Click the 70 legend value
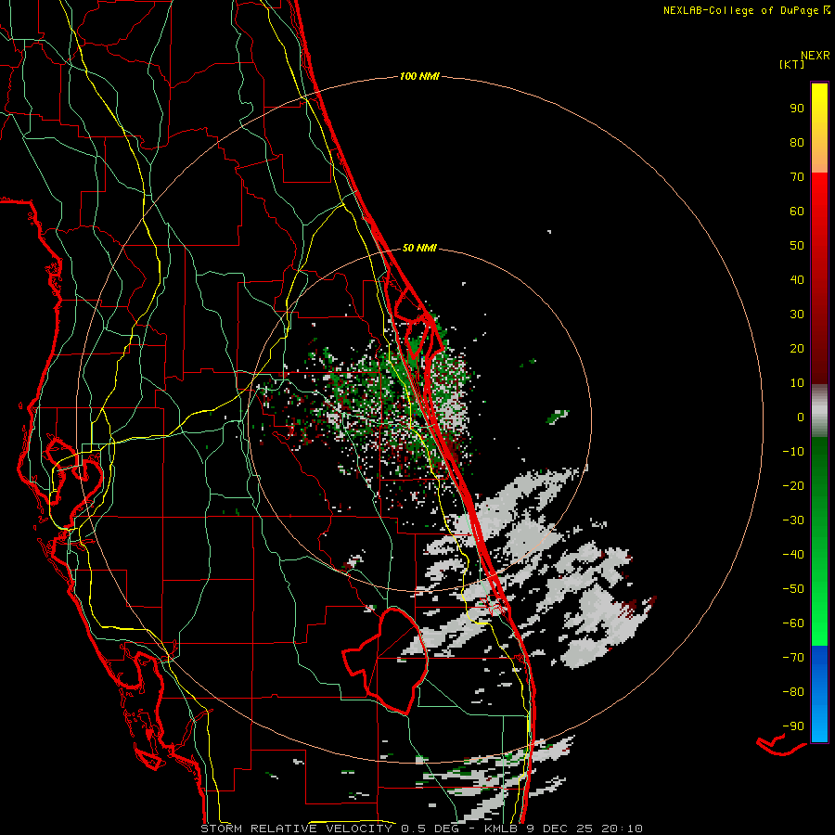This screenshot has height=835, width=835. (x=797, y=177)
